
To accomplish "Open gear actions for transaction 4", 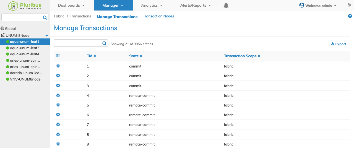I will coord(58,95).
